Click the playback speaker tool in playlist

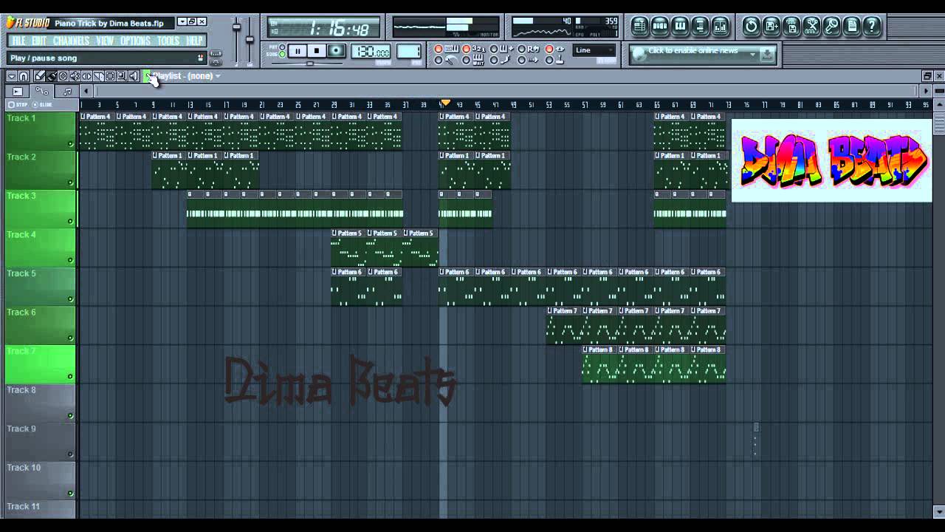click(134, 76)
